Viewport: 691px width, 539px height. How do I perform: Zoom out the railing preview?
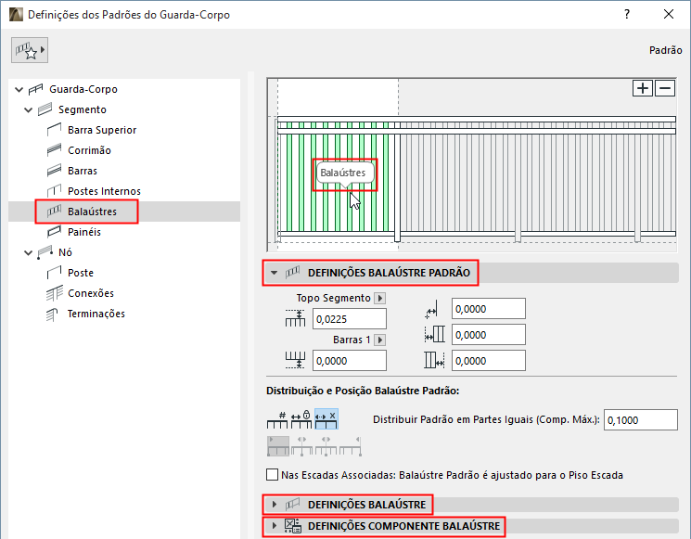click(665, 88)
